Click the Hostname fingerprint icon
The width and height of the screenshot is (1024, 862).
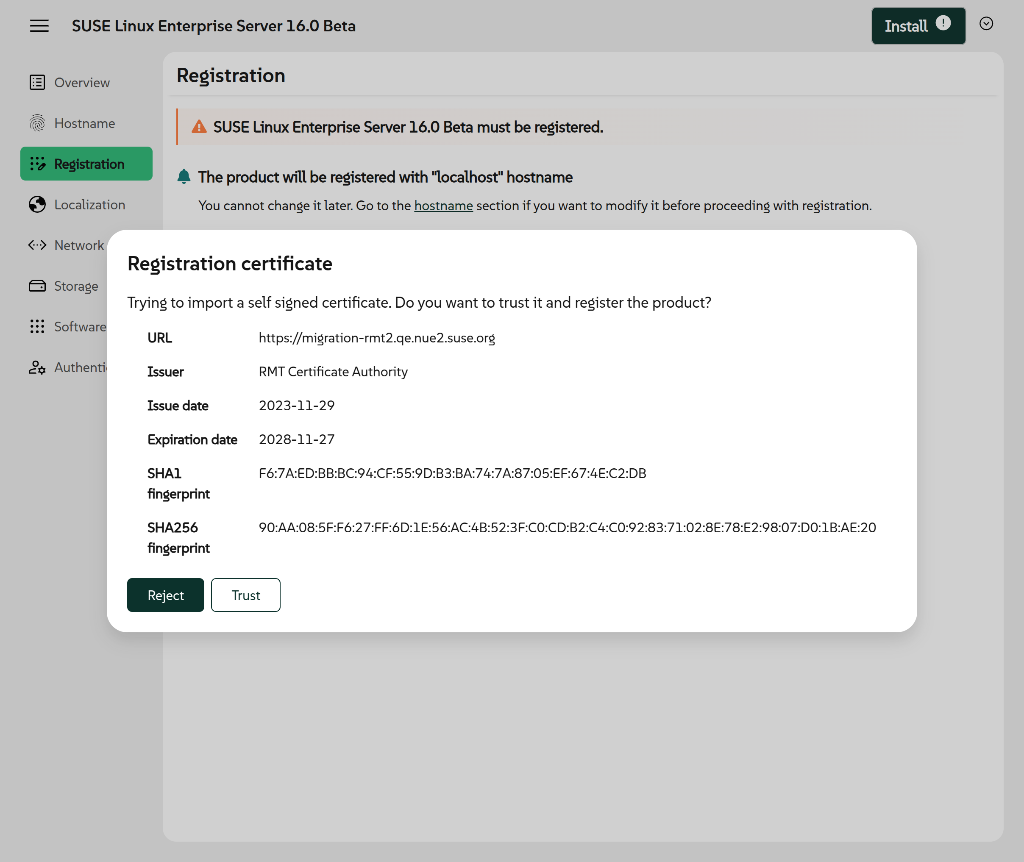(37, 123)
